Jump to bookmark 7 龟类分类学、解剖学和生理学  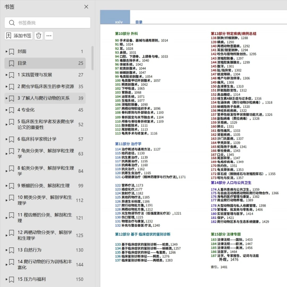click(x=46, y=154)
